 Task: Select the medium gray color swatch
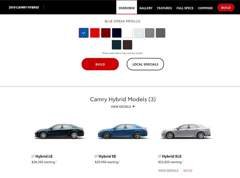149,33
